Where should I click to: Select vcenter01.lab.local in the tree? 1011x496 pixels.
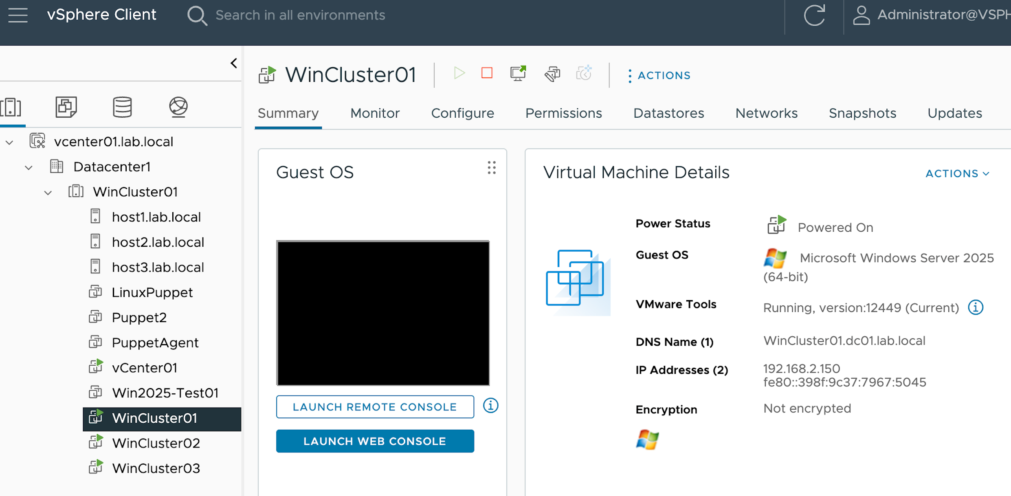tap(113, 142)
